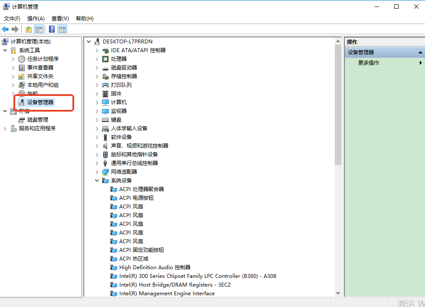Image resolution: width=425 pixels, height=307 pixels.
Task: Open the 文件(F) menu
Action: 12,18
